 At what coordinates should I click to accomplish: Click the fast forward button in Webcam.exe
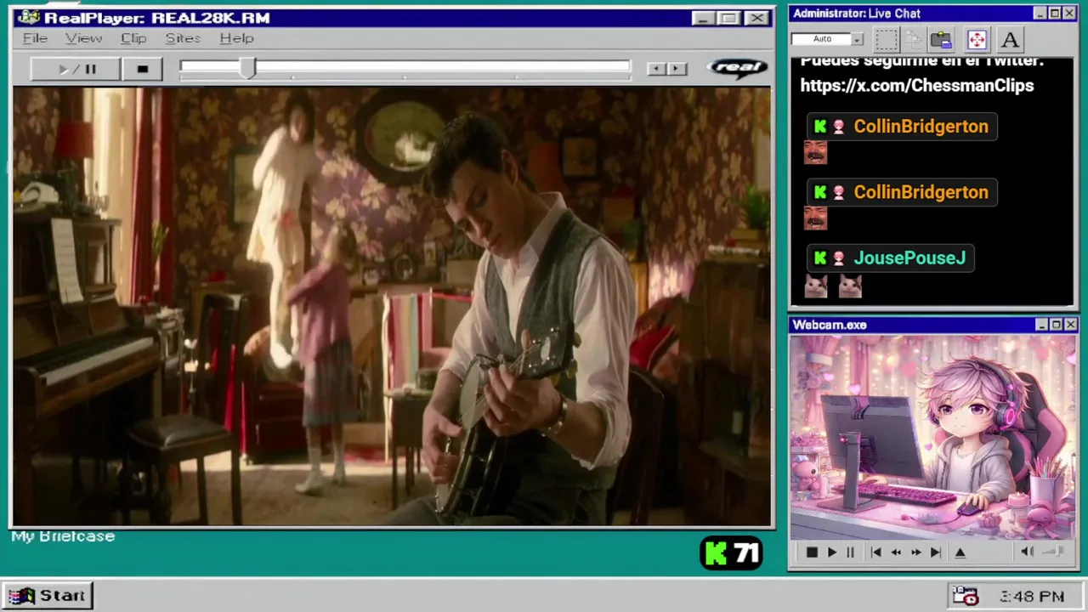915,552
